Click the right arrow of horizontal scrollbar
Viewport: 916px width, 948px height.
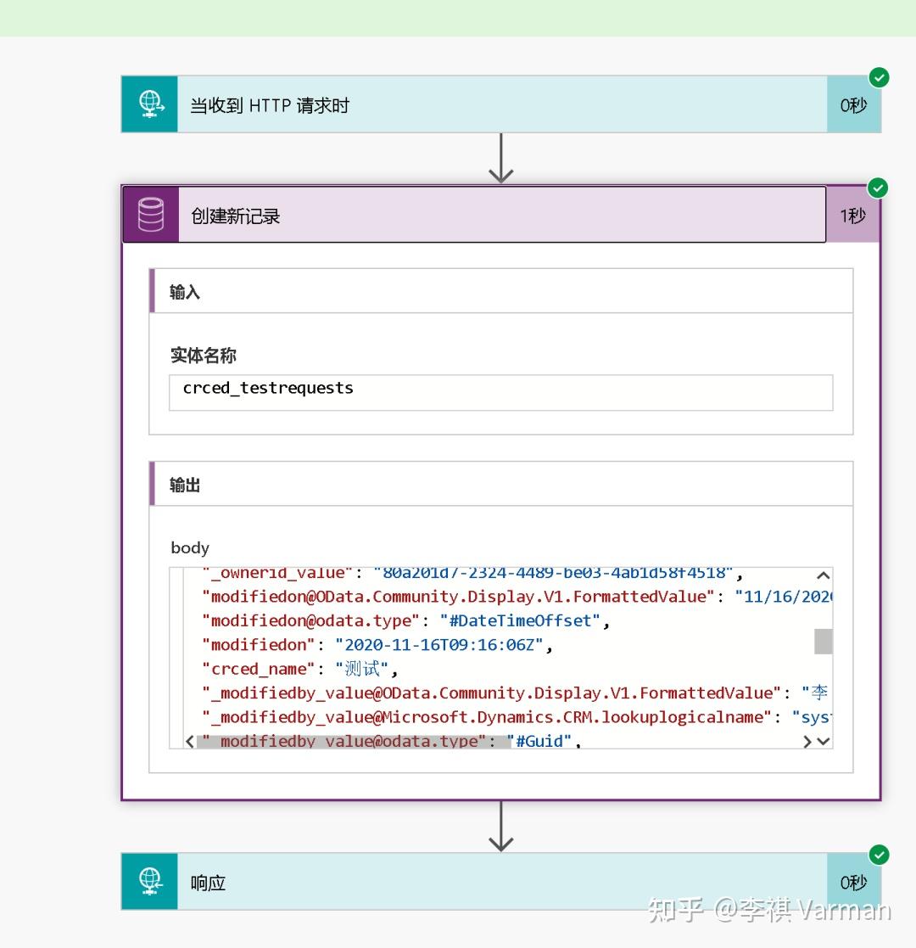[807, 741]
